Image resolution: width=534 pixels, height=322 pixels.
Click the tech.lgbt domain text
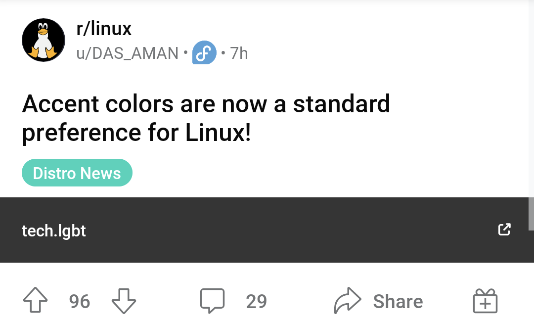54,230
